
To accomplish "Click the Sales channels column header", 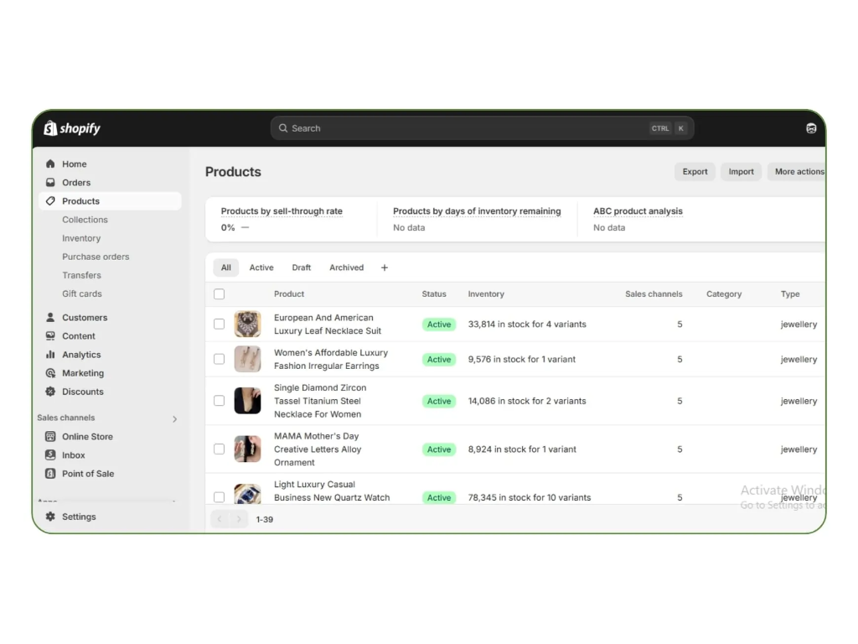I will 654,294.
